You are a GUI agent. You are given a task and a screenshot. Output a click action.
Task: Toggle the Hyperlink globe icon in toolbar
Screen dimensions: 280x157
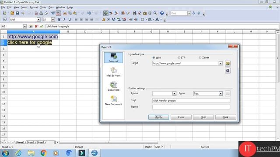click(x=106, y=13)
